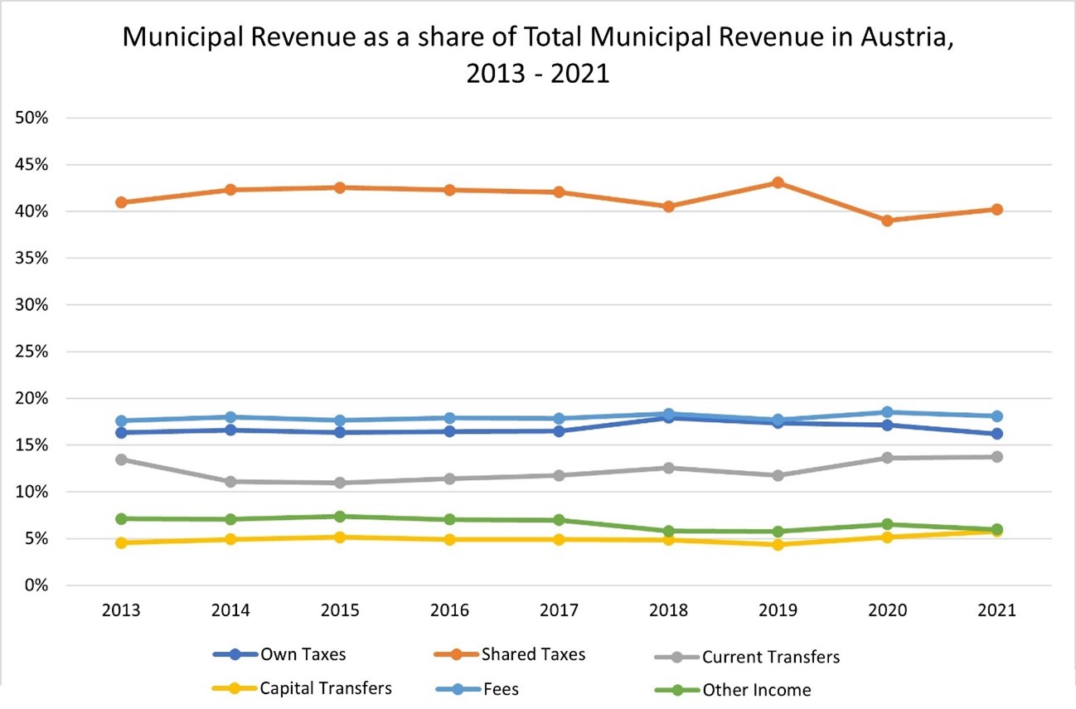The height and width of the screenshot is (709, 1076).
Task: Select the Own Taxes legend marker
Action: (x=235, y=654)
